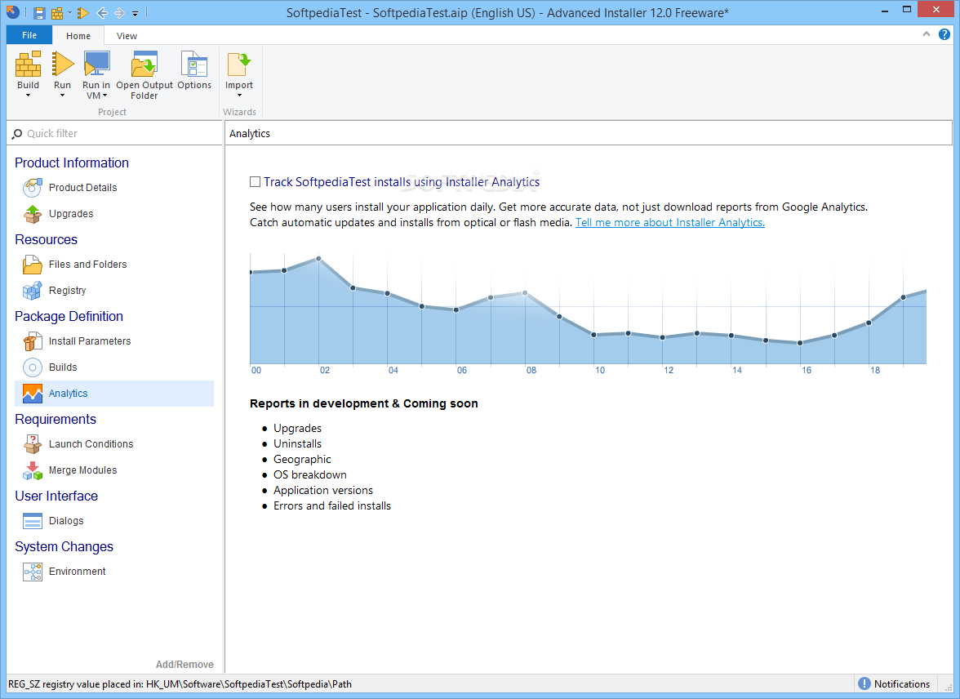This screenshot has width=960, height=699.
Task: Click the Build brick-wall icon in the ribbon
Action: (28, 65)
